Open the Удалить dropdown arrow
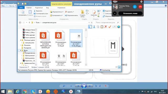This screenshot has height=94, width=168. (x=73, y=12)
